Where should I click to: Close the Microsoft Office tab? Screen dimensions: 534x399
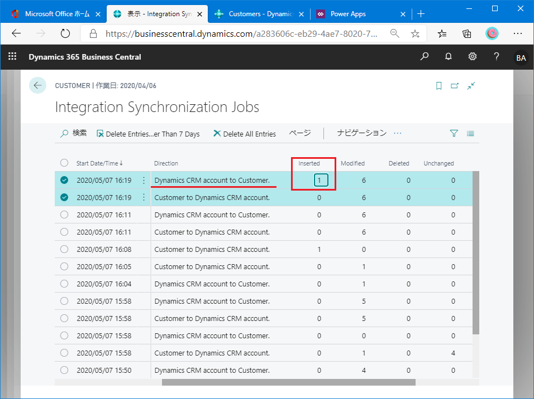98,14
